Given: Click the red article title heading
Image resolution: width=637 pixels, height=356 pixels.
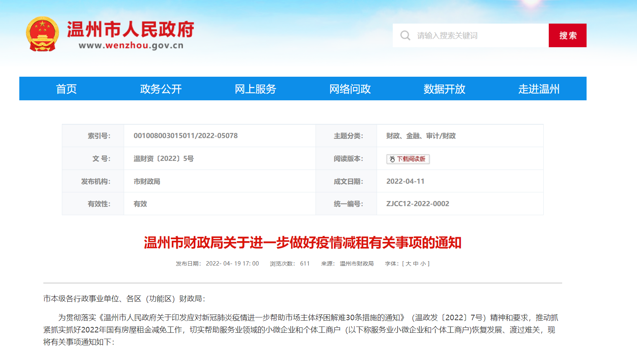Looking at the screenshot, I should [x=303, y=243].
